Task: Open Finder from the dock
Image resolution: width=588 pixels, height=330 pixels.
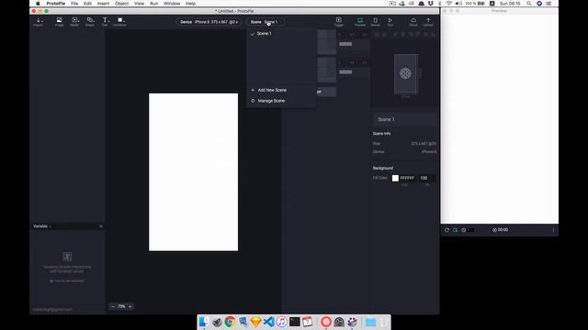Action: 204,322
